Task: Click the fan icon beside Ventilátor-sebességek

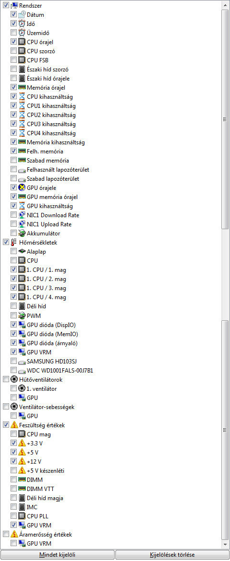Action: click(x=14, y=407)
